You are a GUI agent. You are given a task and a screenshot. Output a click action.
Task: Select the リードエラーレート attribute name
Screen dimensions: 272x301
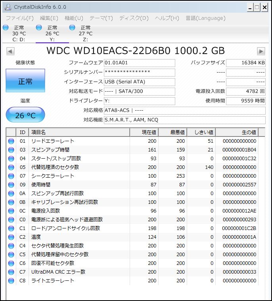[53, 141]
